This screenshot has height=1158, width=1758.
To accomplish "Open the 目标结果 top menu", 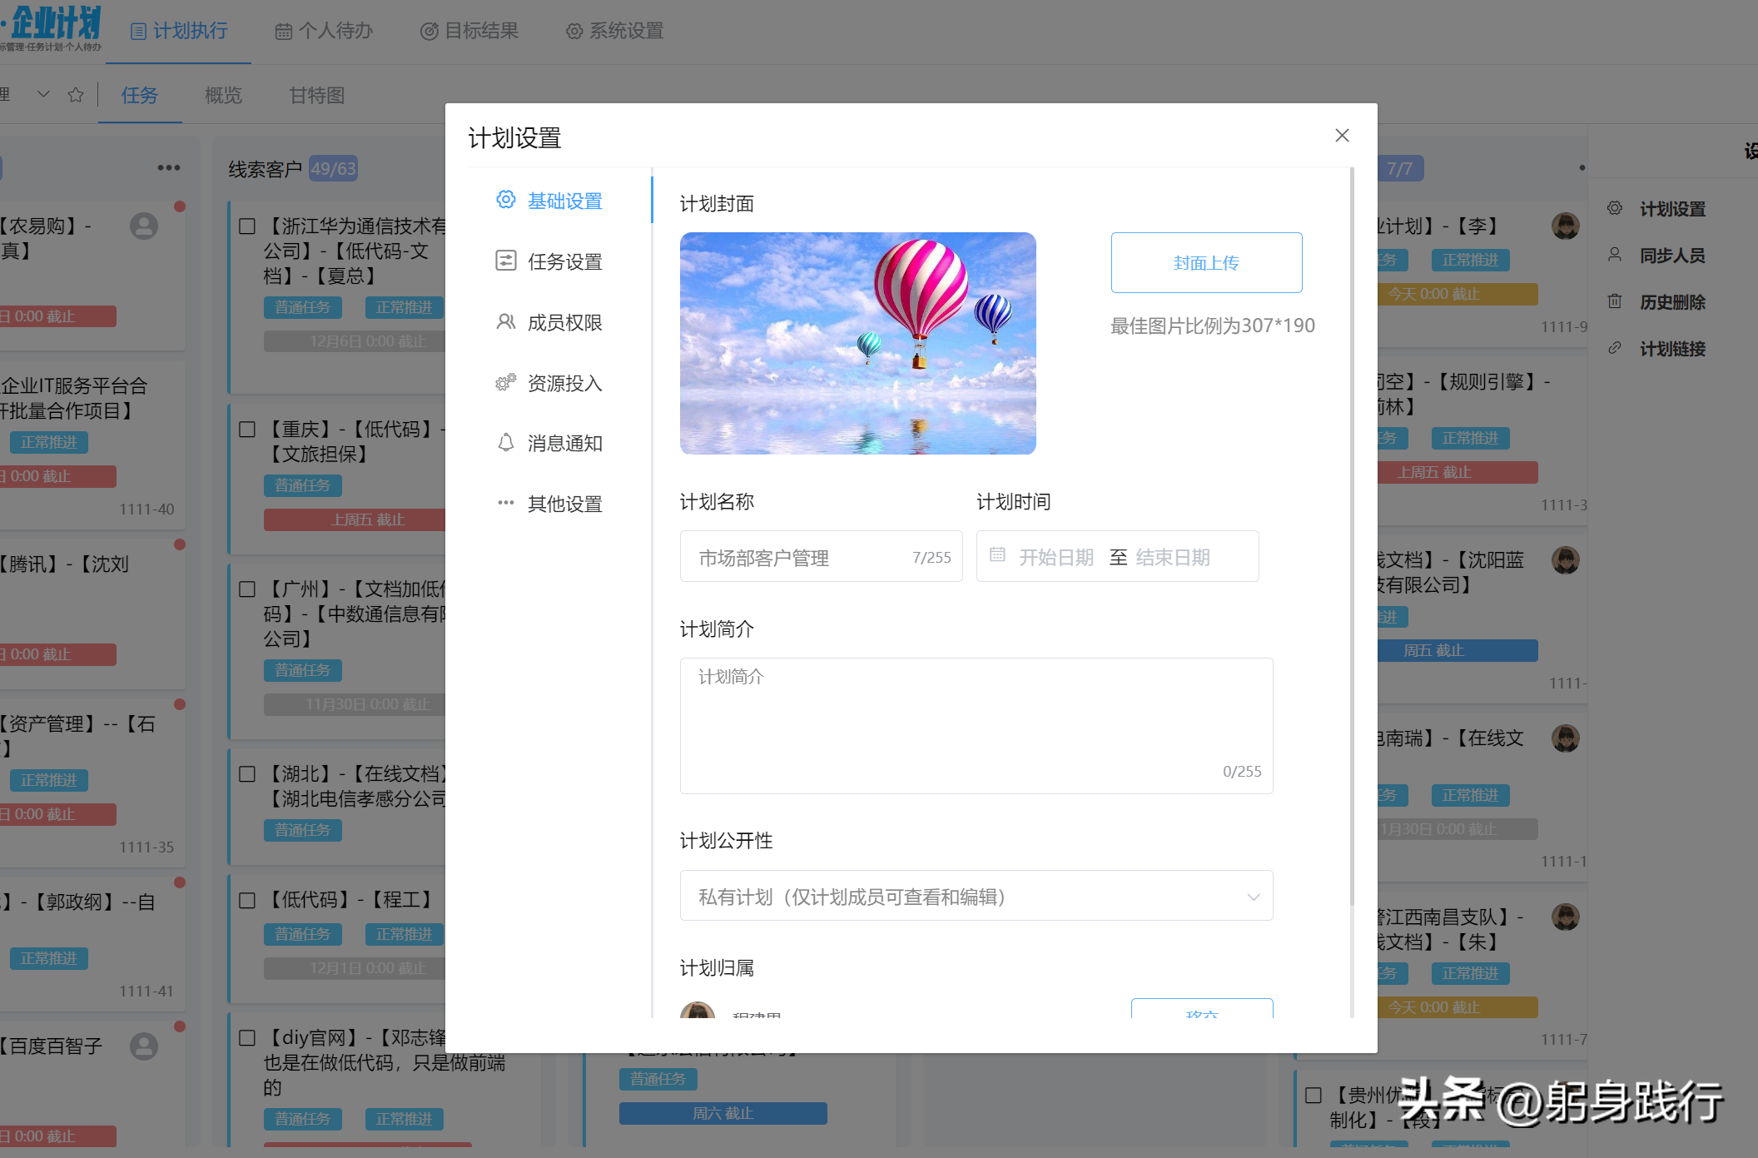I will [x=469, y=32].
